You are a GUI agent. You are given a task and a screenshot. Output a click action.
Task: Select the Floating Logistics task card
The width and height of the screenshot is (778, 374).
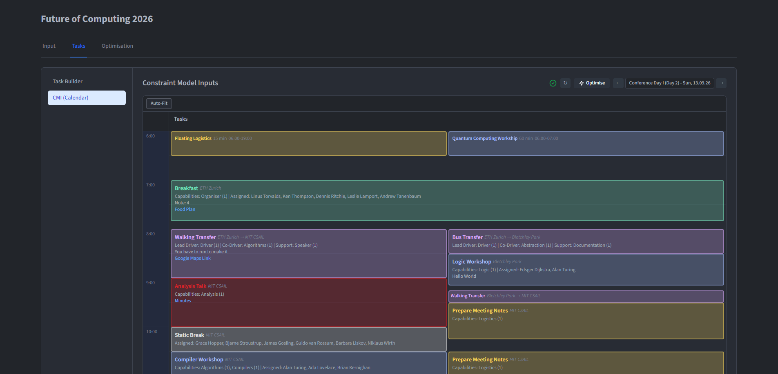[308, 144]
